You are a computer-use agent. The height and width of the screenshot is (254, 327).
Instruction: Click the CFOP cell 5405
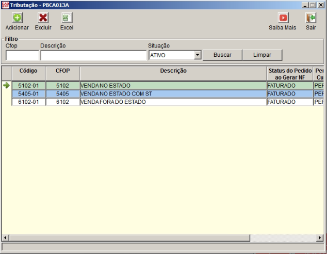point(62,94)
